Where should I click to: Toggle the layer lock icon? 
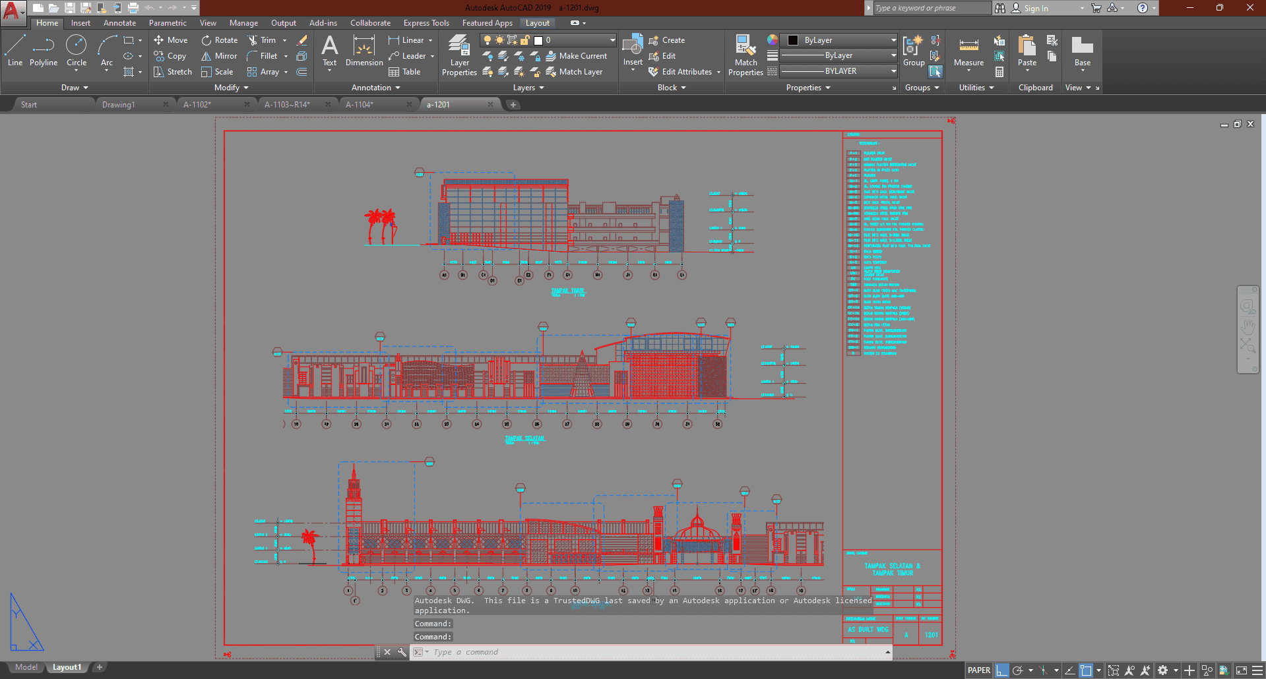(x=525, y=40)
